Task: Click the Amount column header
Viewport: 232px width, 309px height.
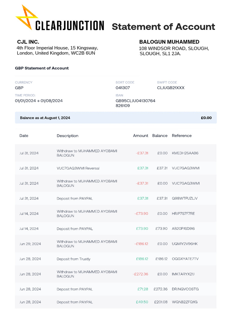Action: pos(140,135)
